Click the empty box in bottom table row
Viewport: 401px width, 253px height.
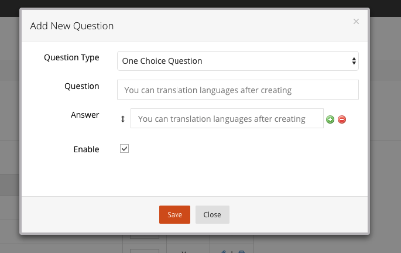point(145,251)
